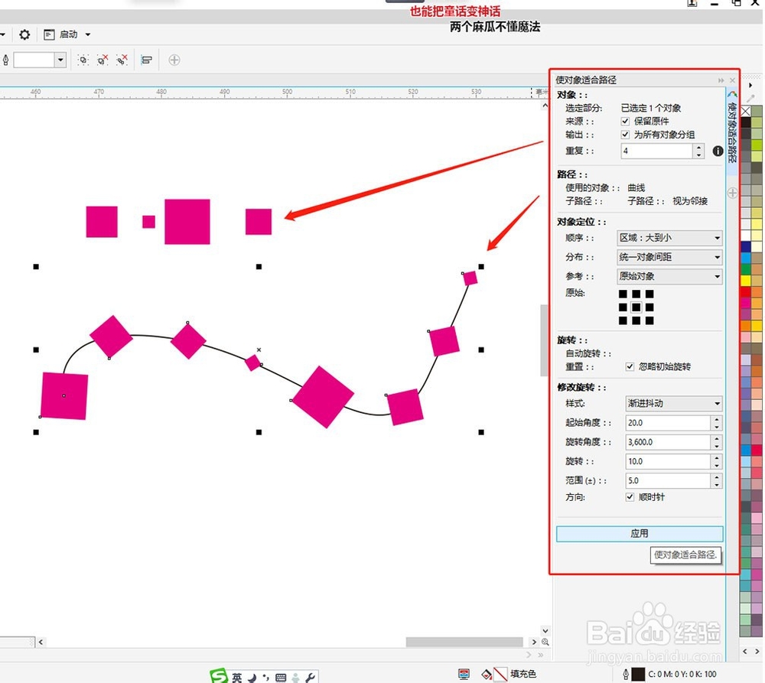This screenshot has height=683, width=765.
Task: Toggle the 英 language mode indicator
Action: point(236,677)
